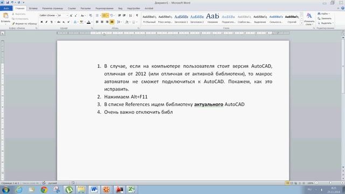Switch to the Вид ribbon tab
The image size is (345, 194).
point(120,9)
